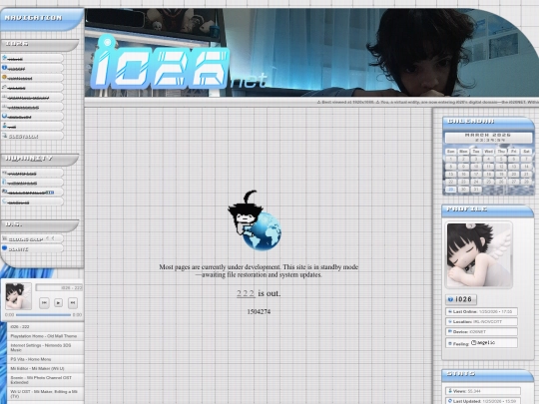Select 'Playstation Home - Old Mall Theme' track

tap(45, 336)
